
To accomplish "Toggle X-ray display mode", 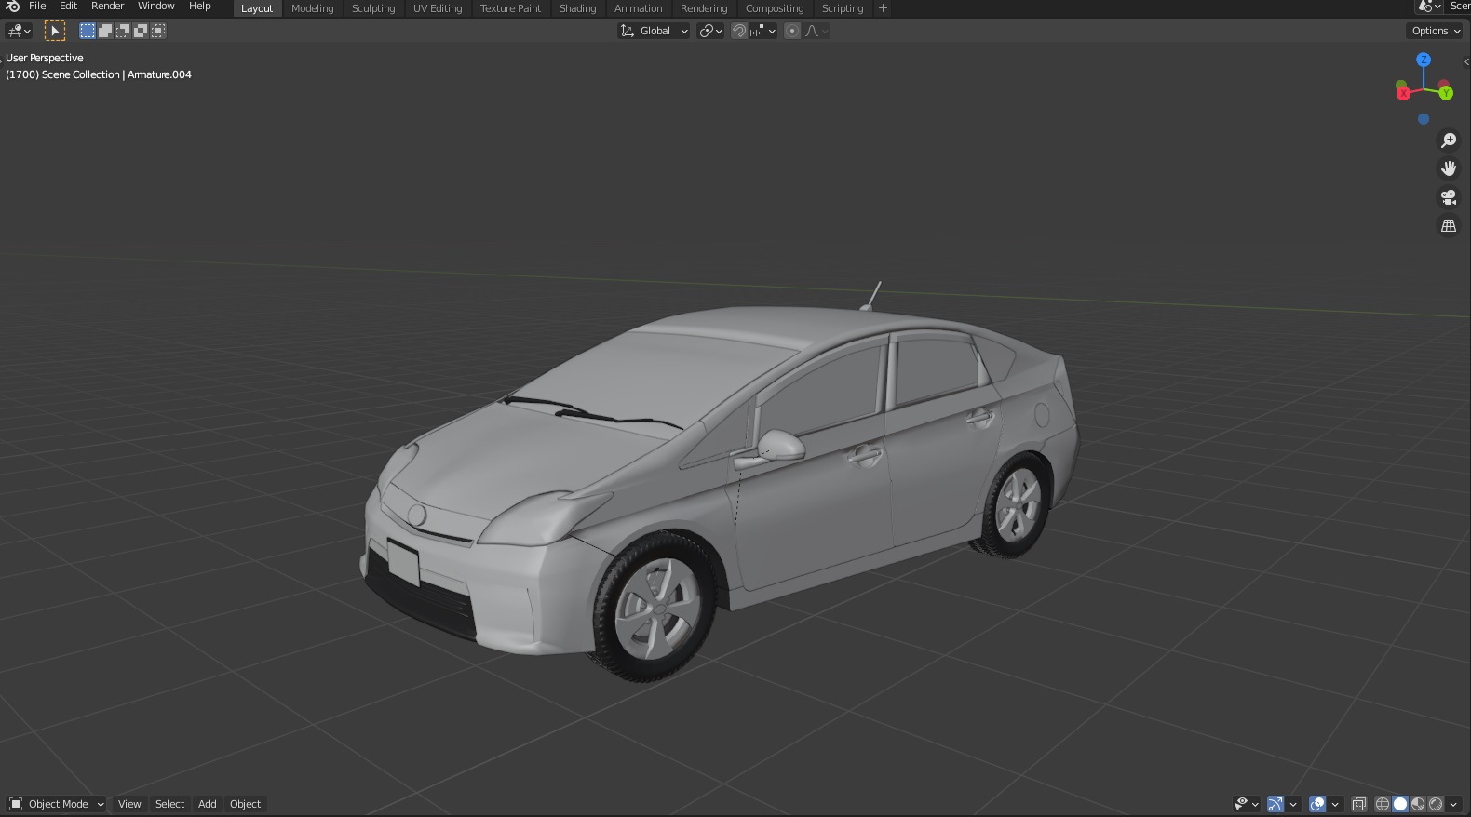I will click(x=1359, y=804).
